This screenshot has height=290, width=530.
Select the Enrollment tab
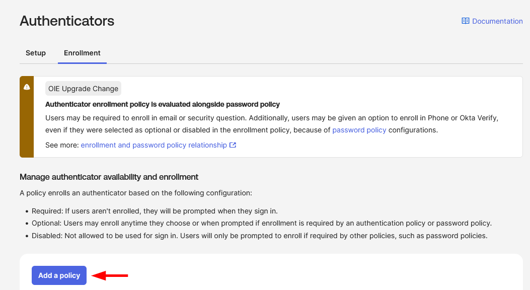(x=82, y=53)
